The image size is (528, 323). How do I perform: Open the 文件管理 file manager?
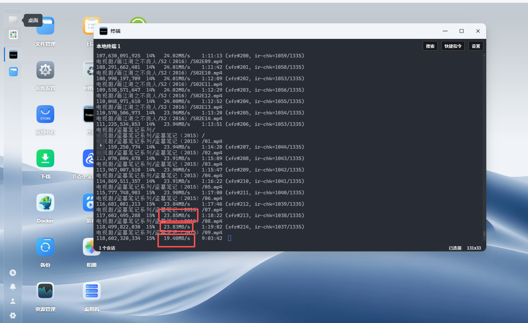pyautogui.click(x=45, y=25)
